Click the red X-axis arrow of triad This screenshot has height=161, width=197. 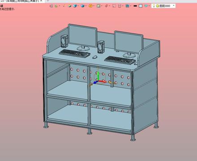(x=102, y=81)
